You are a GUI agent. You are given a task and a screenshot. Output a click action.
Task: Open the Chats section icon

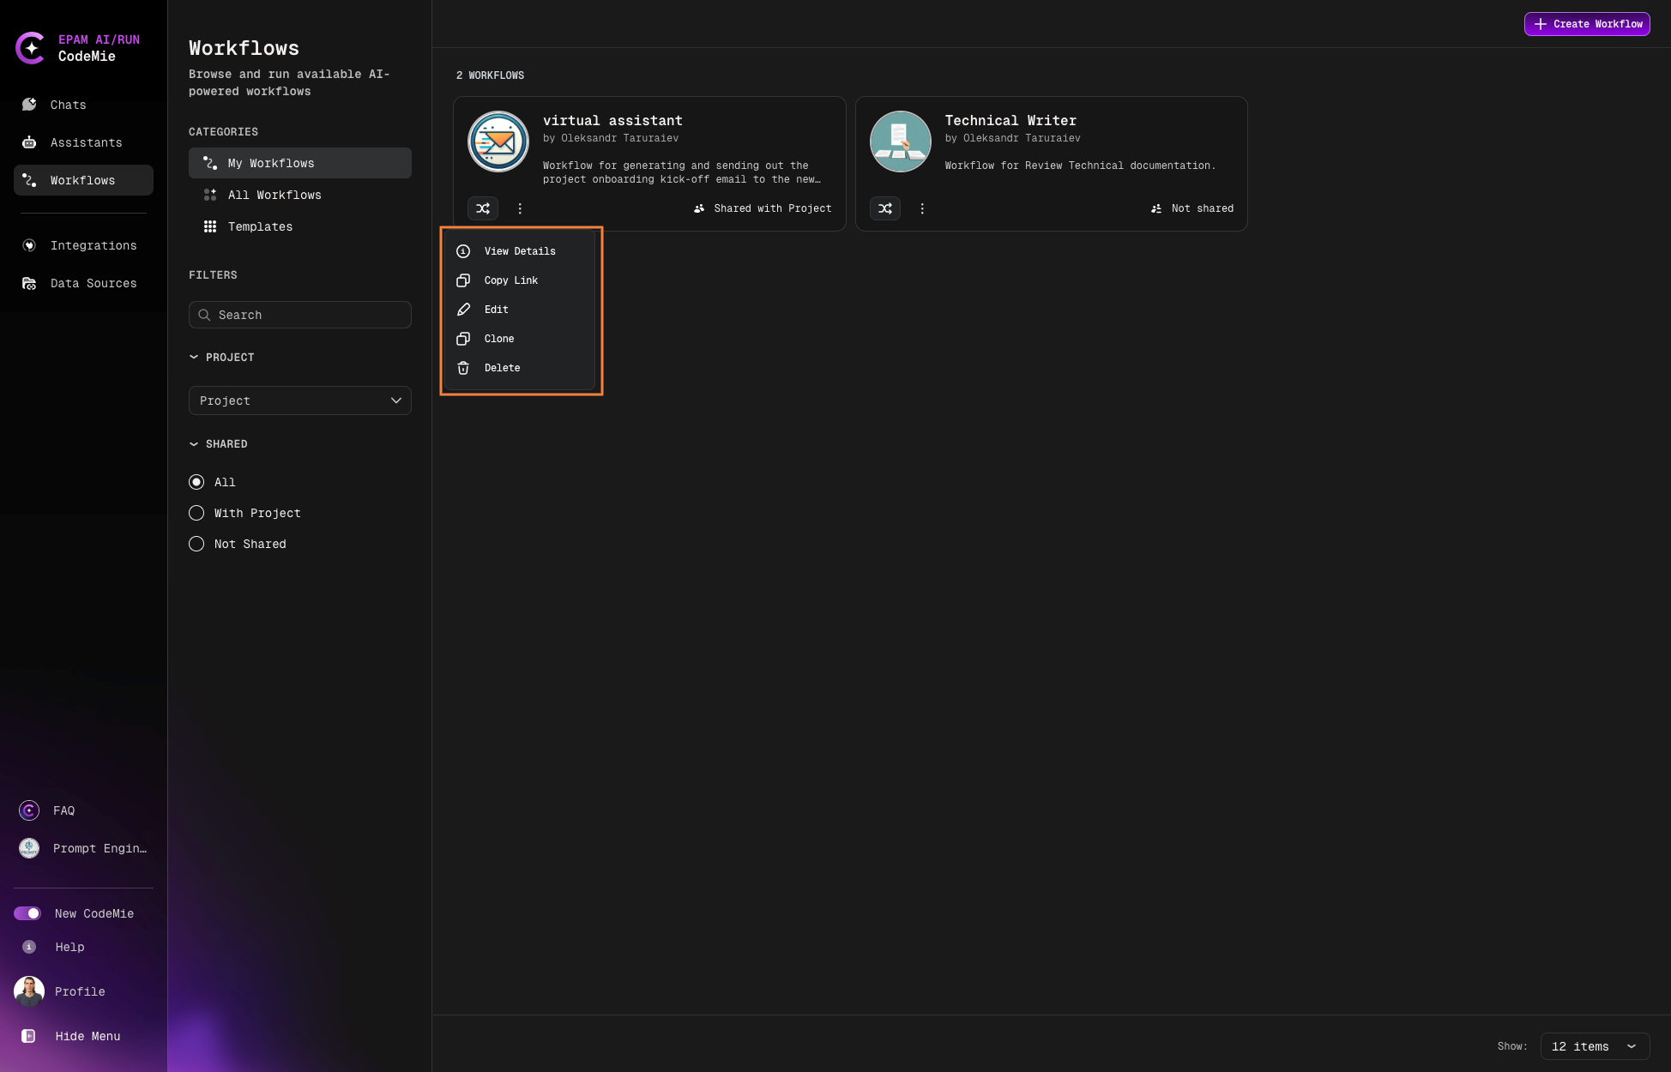pyautogui.click(x=28, y=105)
